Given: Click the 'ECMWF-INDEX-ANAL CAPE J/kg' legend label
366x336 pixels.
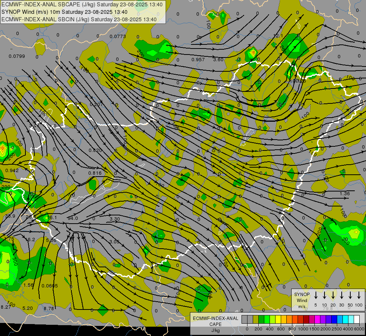Looking at the screenshot, I should [215, 324].
